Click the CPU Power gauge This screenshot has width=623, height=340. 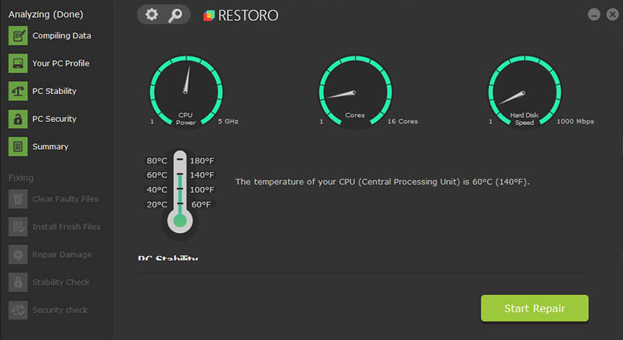(x=186, y=92)
